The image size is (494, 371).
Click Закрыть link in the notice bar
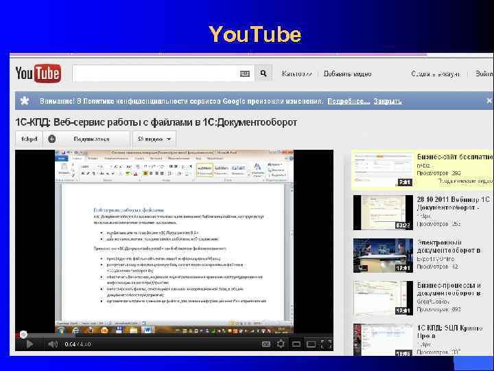[x=388, y=101]
